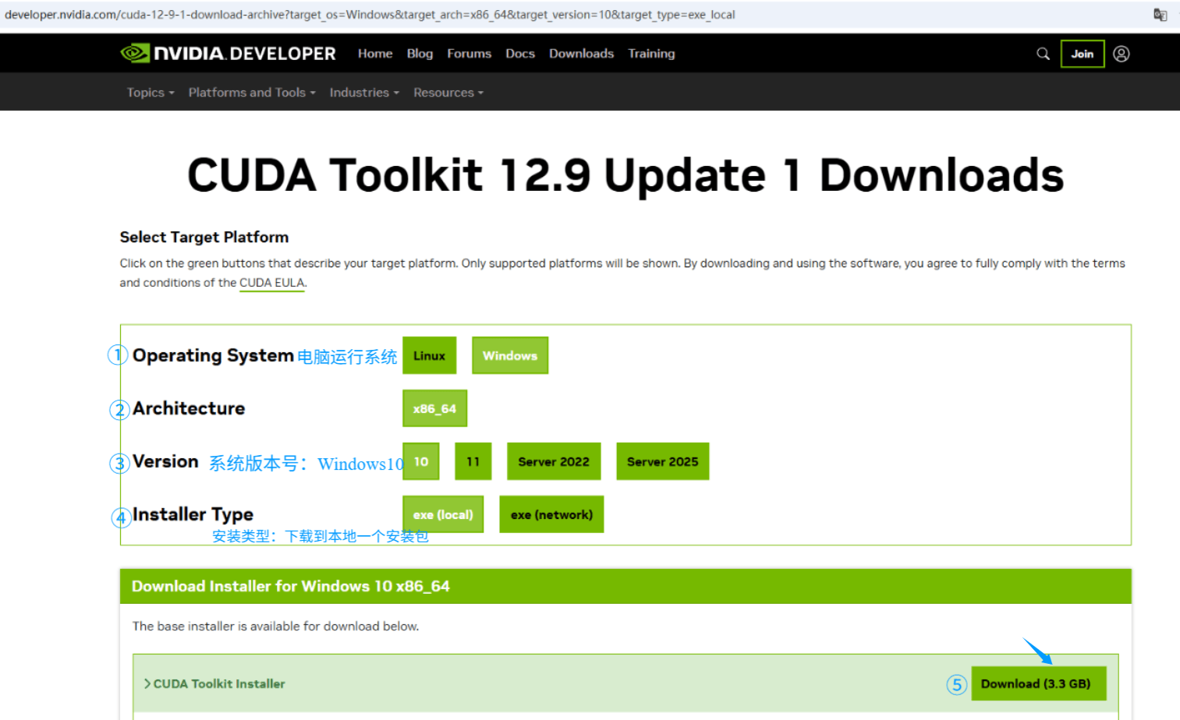
Task: Expand the Topics dropdown menu
Action: point(151,92)
